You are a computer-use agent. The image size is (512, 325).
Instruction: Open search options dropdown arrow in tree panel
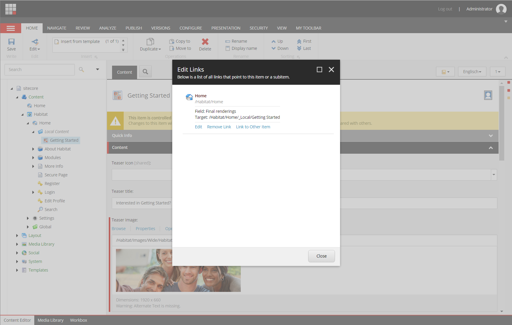click(97, 69)
